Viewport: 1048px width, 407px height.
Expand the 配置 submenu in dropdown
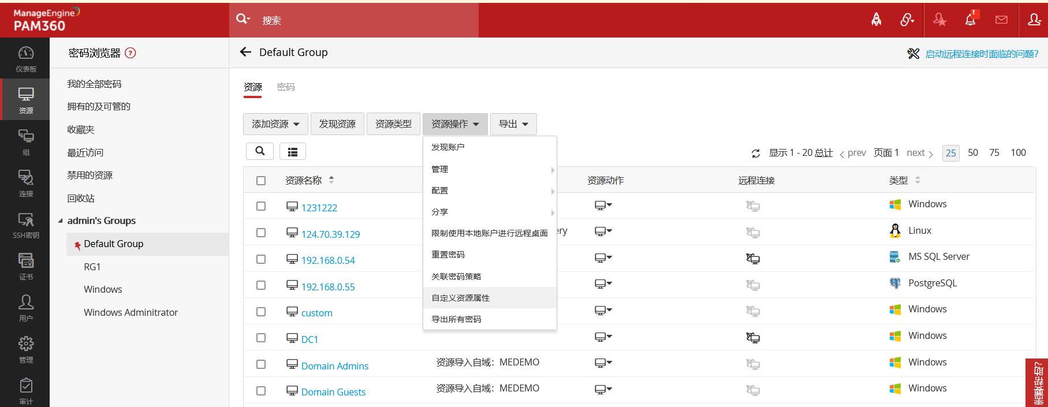pyautogui.click(x=490, y=191)
